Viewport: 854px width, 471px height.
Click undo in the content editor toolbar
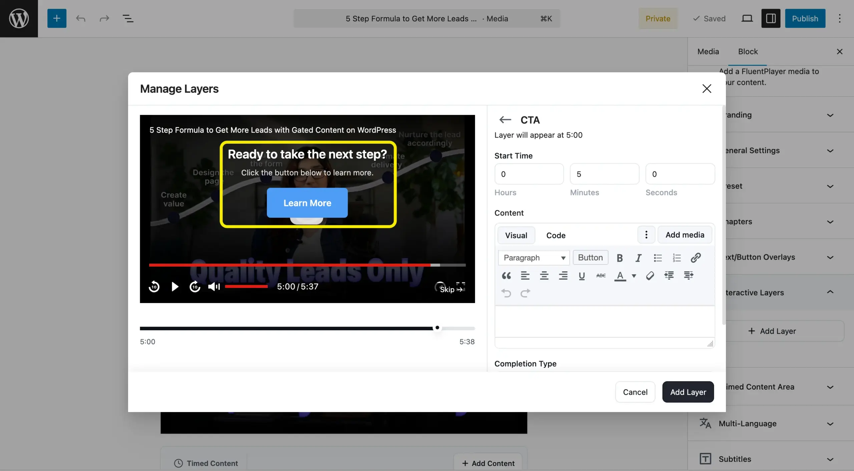coord(506,293)
